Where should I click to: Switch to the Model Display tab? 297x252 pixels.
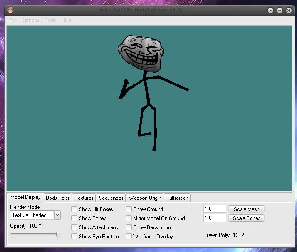tap(25, 197)
